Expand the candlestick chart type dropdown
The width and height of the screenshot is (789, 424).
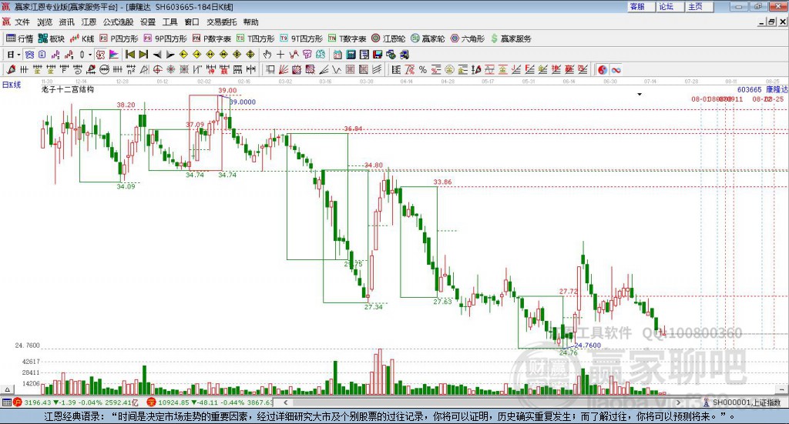coord(90,55)
